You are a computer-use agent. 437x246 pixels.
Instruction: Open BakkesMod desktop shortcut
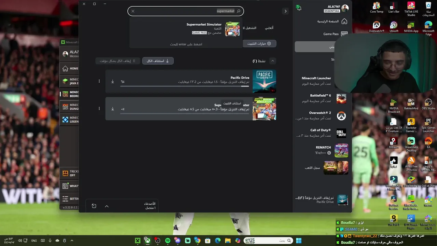(x=411, y=104)
